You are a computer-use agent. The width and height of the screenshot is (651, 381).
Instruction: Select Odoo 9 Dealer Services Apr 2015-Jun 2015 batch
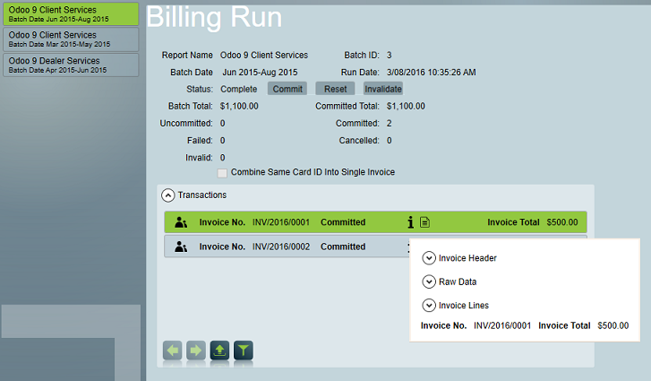(71, 65)
